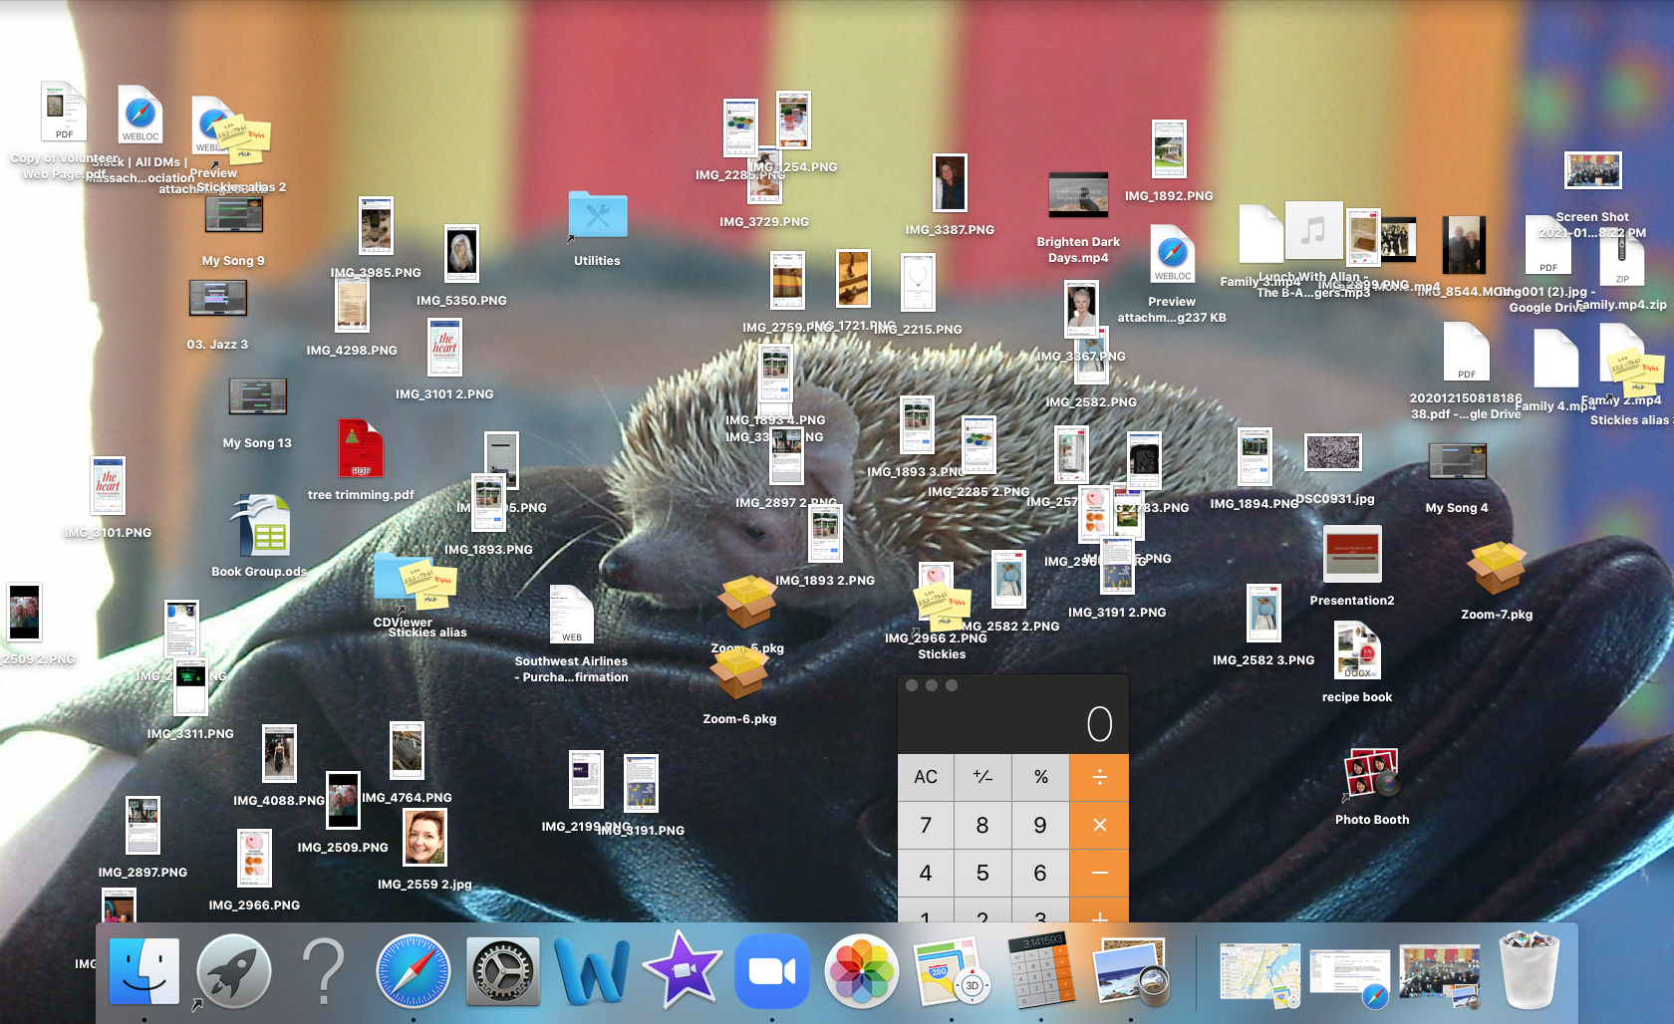Toggle the plus/minus sign on calculator
Screen dimensions: 1674x1024
982,777
